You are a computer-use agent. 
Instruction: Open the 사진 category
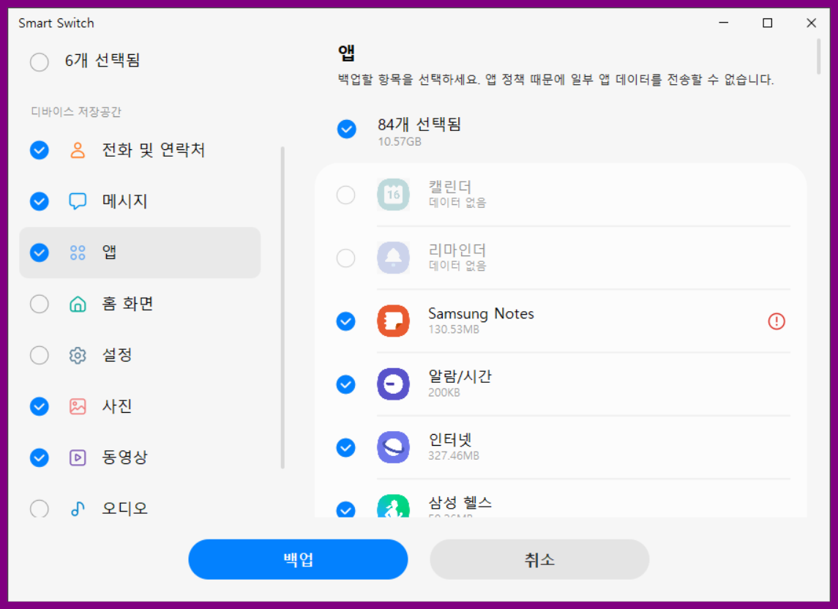[x=140, y=406]
